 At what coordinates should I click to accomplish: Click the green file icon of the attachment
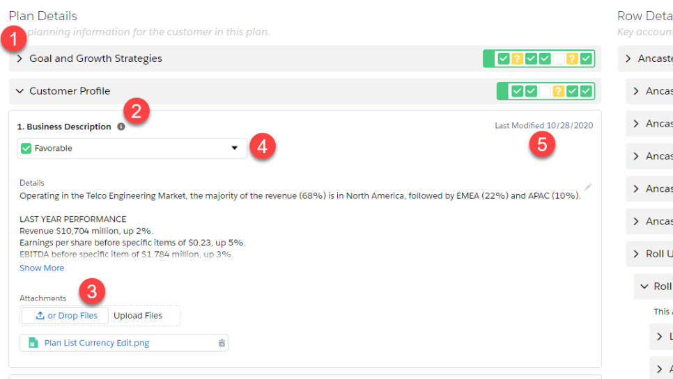[x=33, y=343]
